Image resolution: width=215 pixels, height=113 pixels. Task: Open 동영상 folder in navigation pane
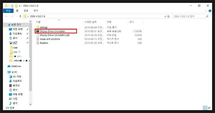pyautogui.click(x=14, y=85)
